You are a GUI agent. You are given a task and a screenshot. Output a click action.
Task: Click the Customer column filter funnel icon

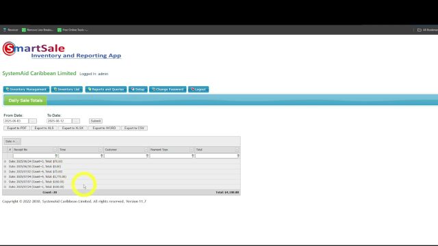(x=147, y=156)
